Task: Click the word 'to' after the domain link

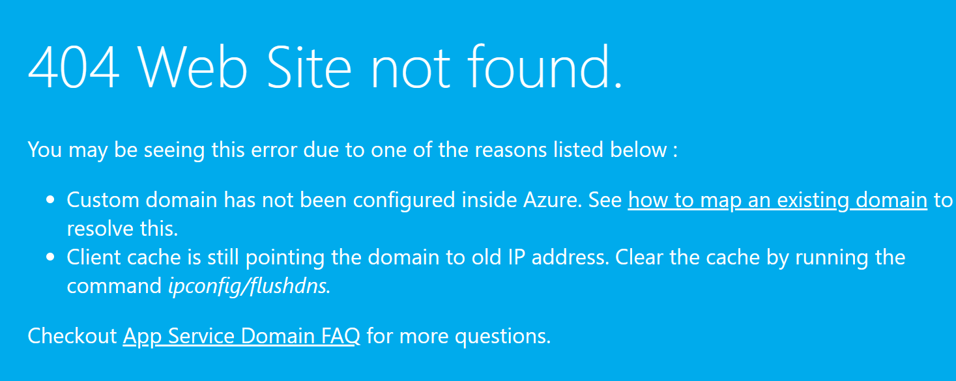Action: (943, 201)
